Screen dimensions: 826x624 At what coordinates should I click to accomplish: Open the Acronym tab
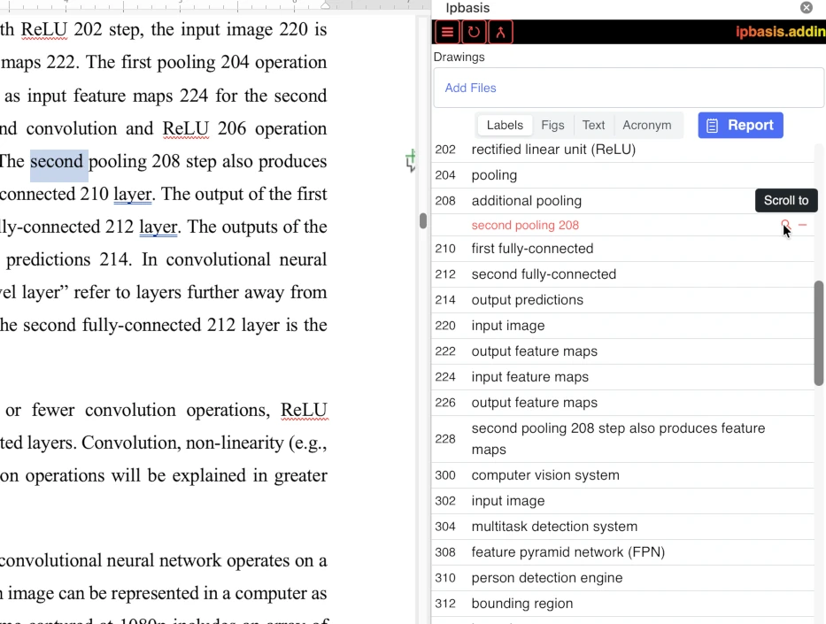click(646, 126)
